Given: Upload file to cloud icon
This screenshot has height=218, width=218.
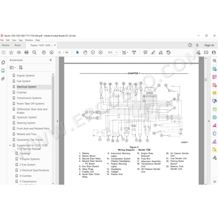Looking at the screenshot, I should (19, 52).
